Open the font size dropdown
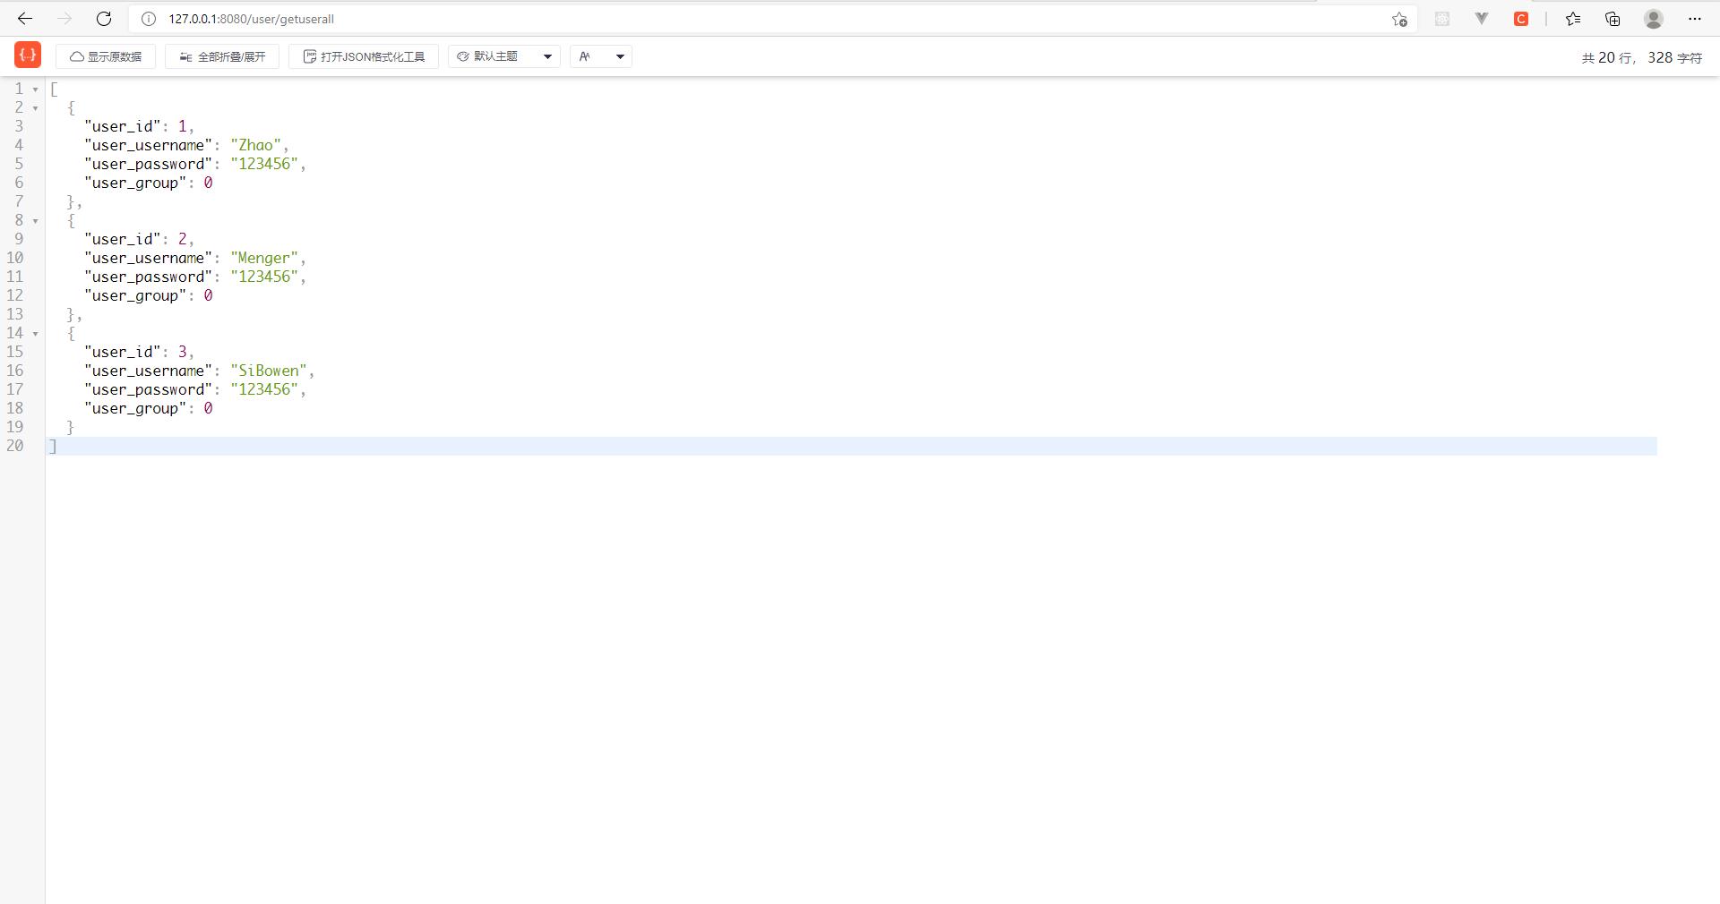 [601, 56]
